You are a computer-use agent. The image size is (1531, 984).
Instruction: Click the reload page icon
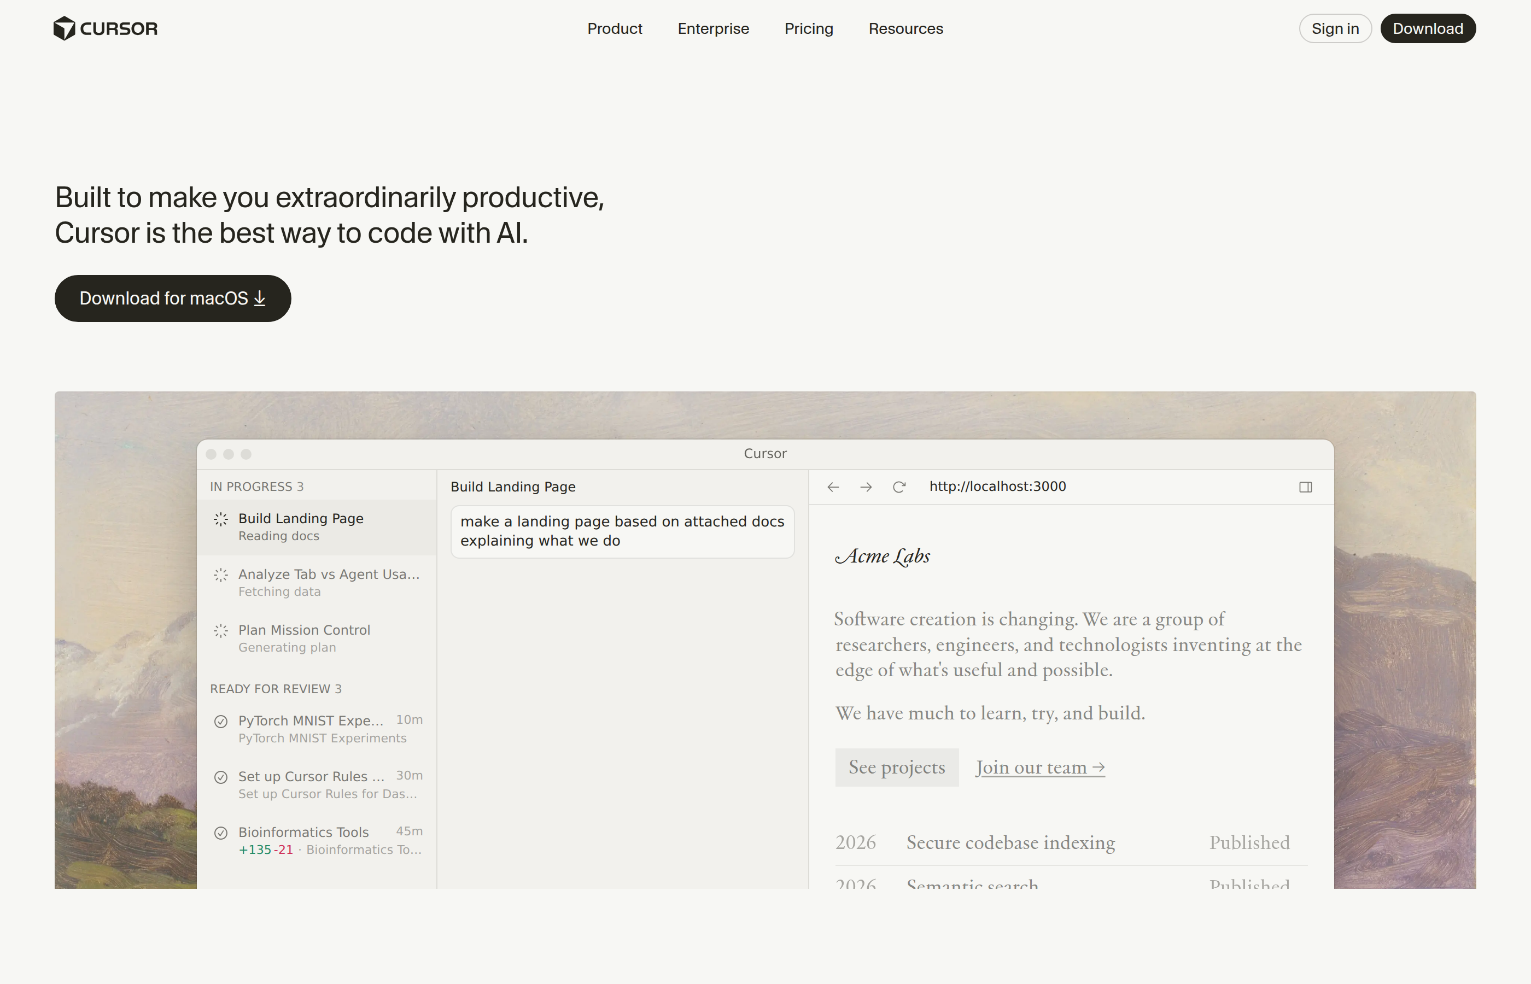point(899,487)
